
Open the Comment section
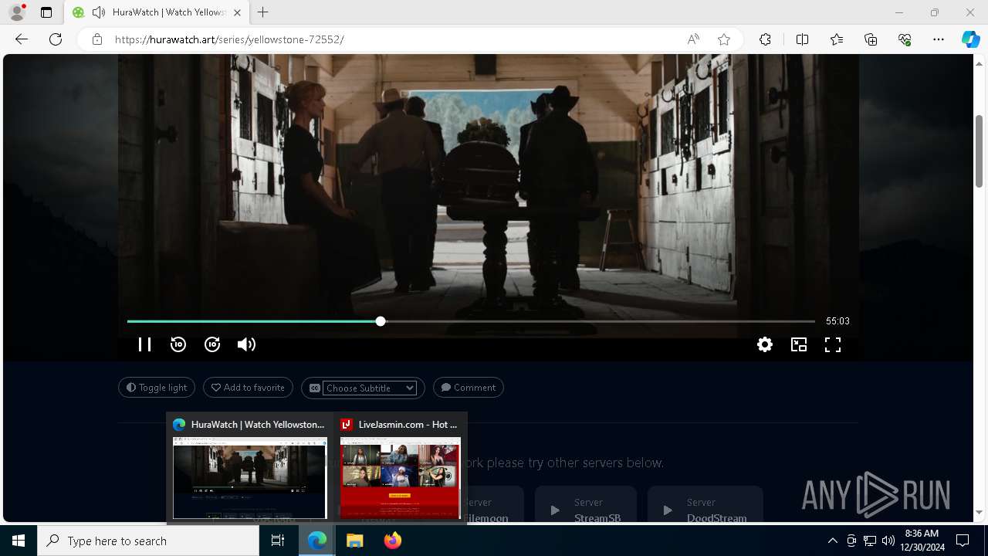click(x=469, y=388)
